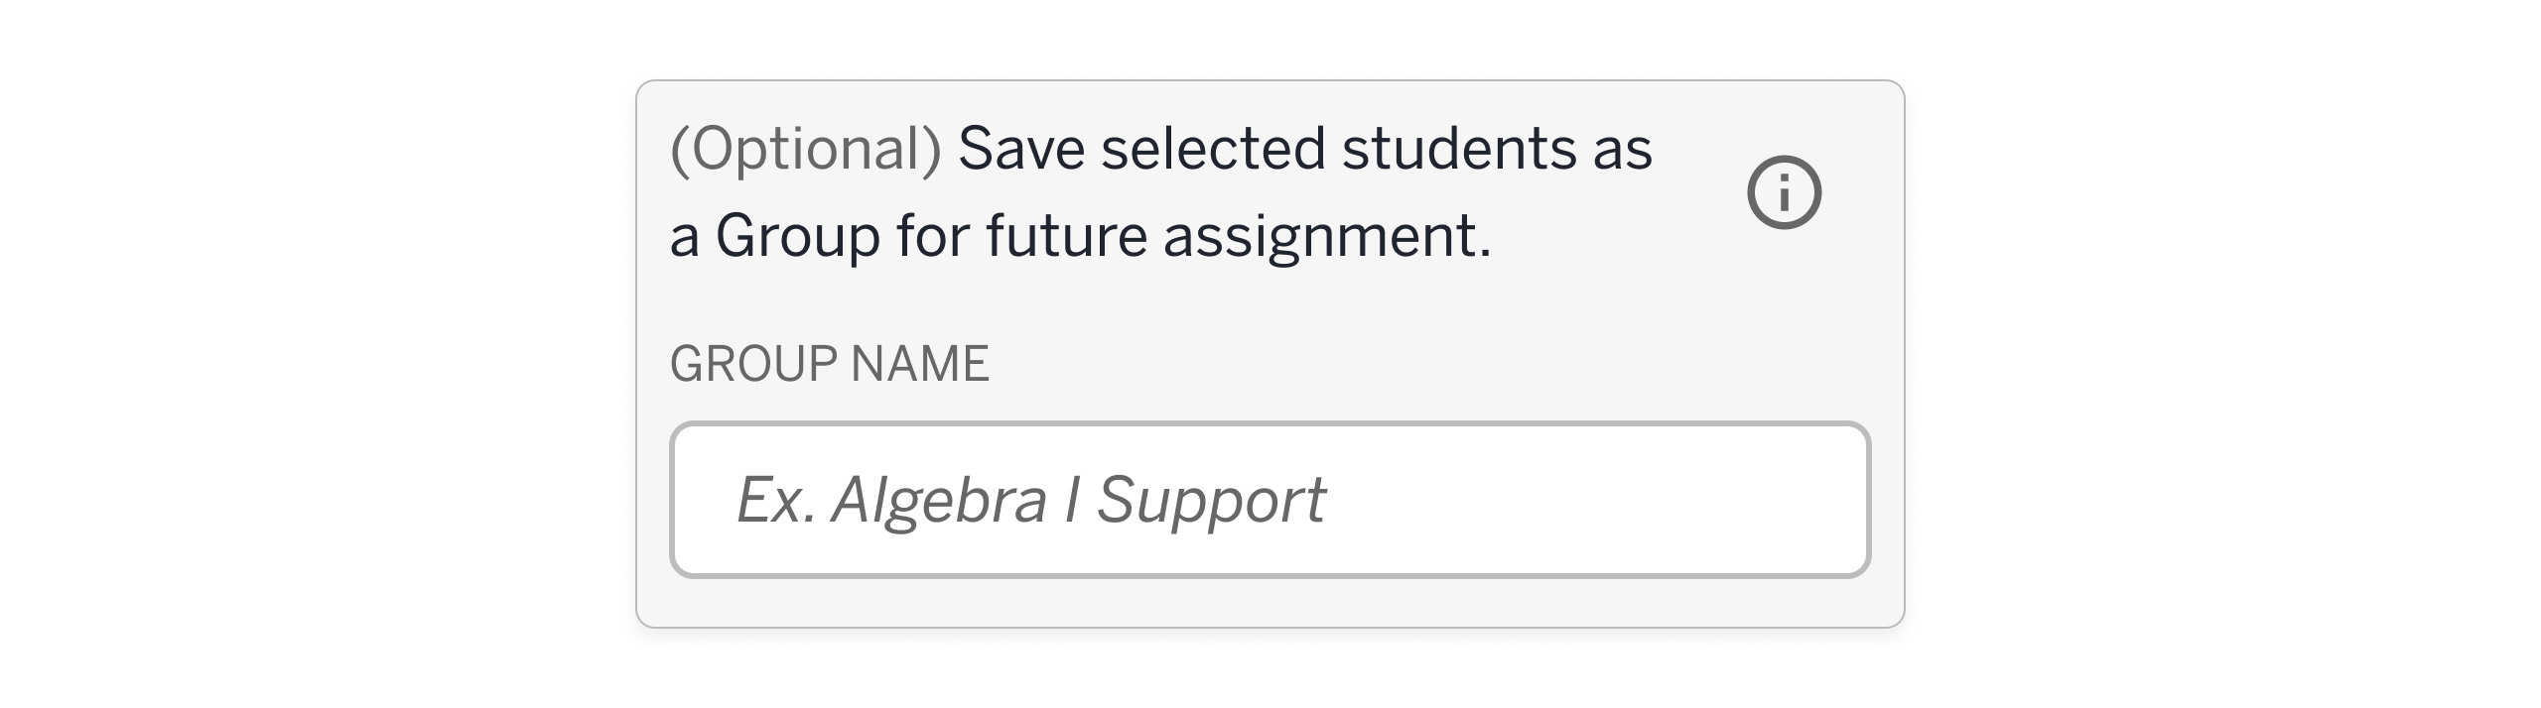Click the "(Optional)" text
The height and width of the screenshot is (708, 2541).
(805, 150)
